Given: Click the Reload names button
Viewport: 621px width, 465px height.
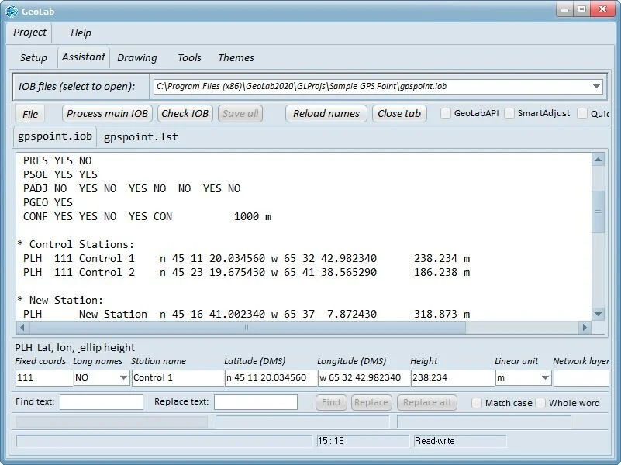Looking at the screenshot, I should tap(326, 114).
